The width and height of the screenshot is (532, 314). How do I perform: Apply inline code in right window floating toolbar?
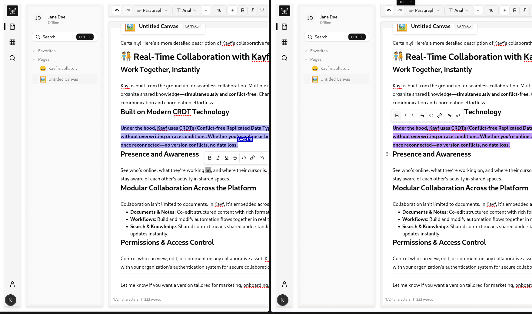point(431,115)
